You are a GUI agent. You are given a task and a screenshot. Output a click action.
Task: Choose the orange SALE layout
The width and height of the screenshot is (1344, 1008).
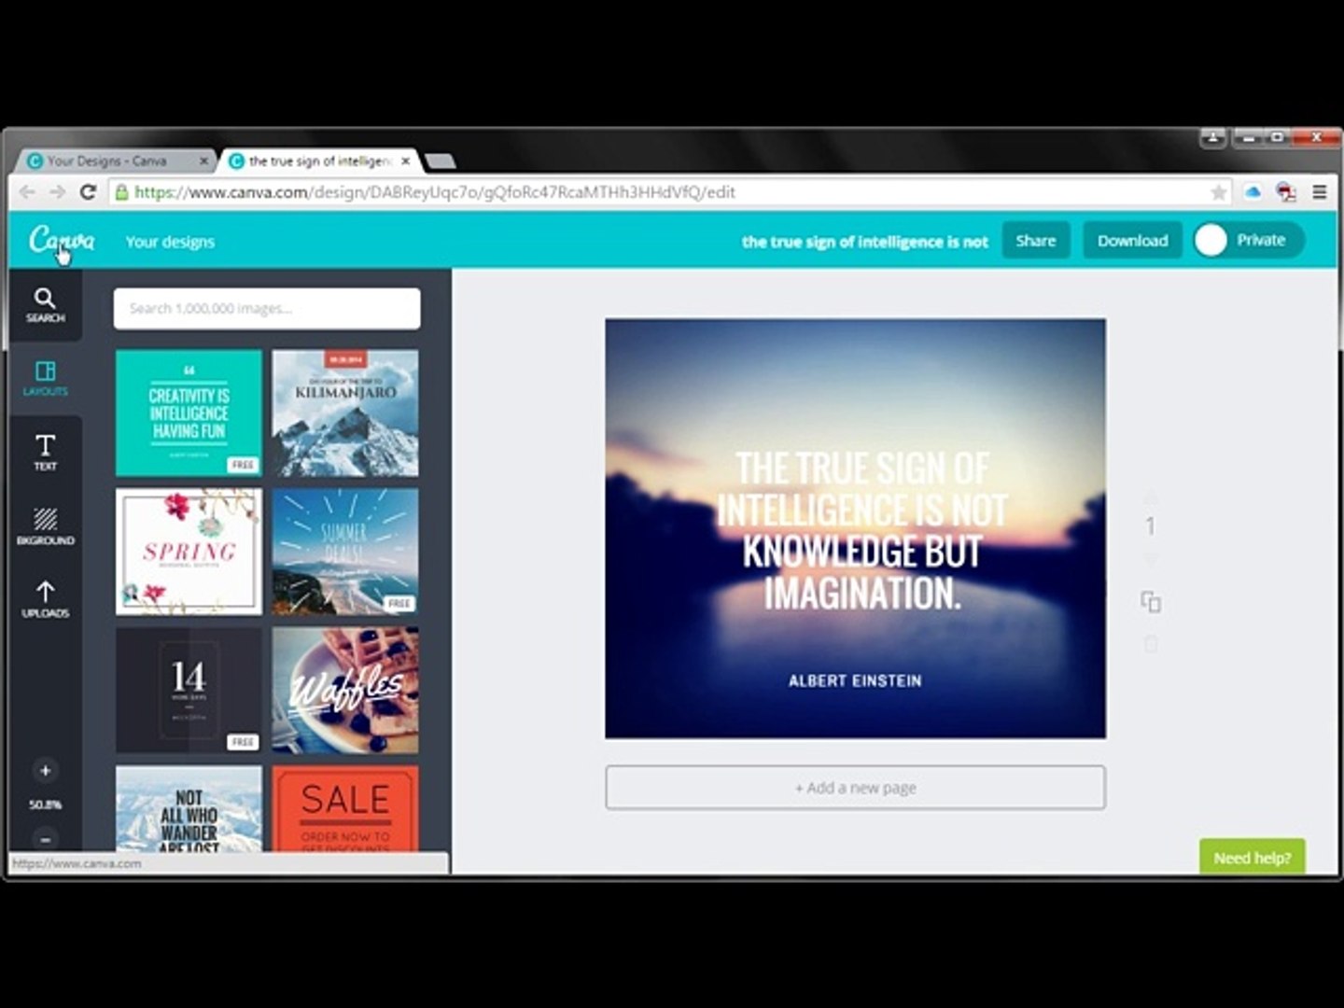point(345,808)
